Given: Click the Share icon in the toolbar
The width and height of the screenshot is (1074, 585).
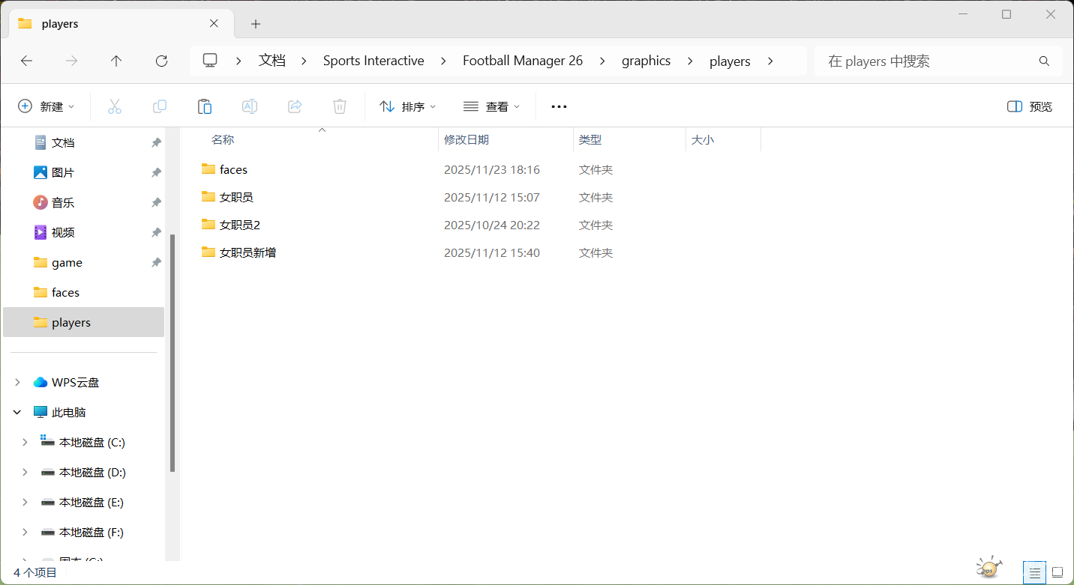Looking at the screenshot, I should [x=294, y=106].
